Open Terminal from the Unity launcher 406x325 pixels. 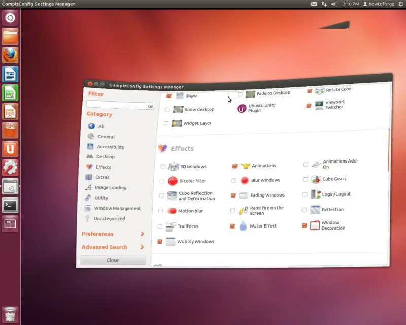pyautogui.click(x=10, y=206)
